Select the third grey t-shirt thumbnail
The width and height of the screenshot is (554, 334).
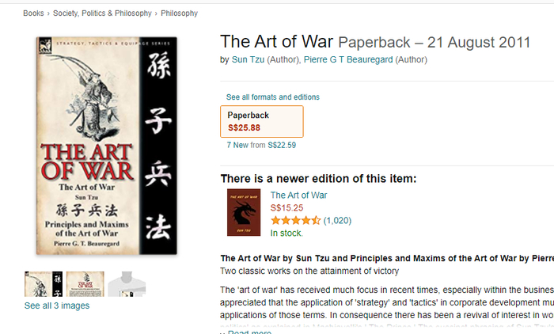127,284
